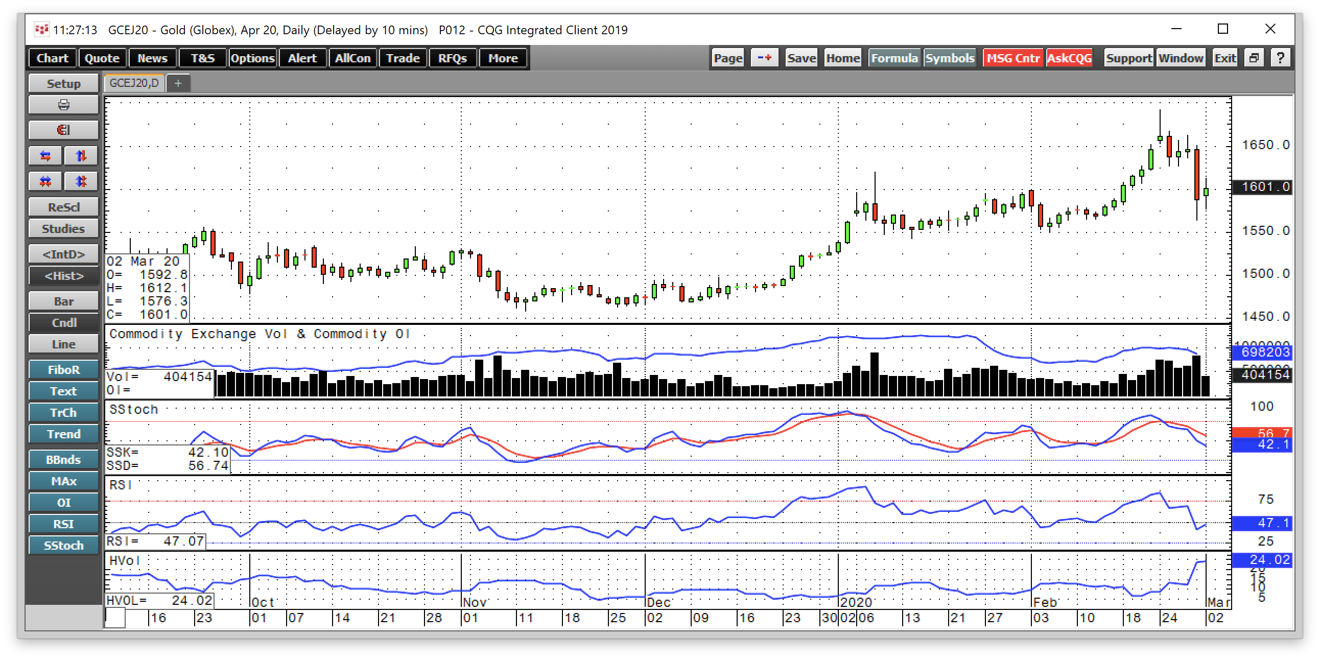Click the 1601.0 current price label
Viewport: 1320px width, 660px height.
(1262, 187)
